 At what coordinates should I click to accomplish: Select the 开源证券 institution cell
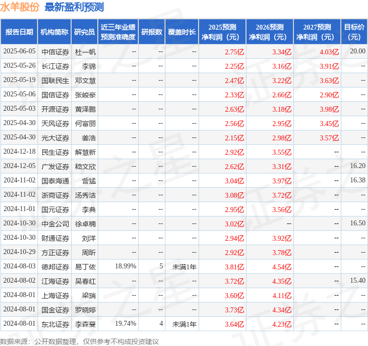[x=55, y=109]
